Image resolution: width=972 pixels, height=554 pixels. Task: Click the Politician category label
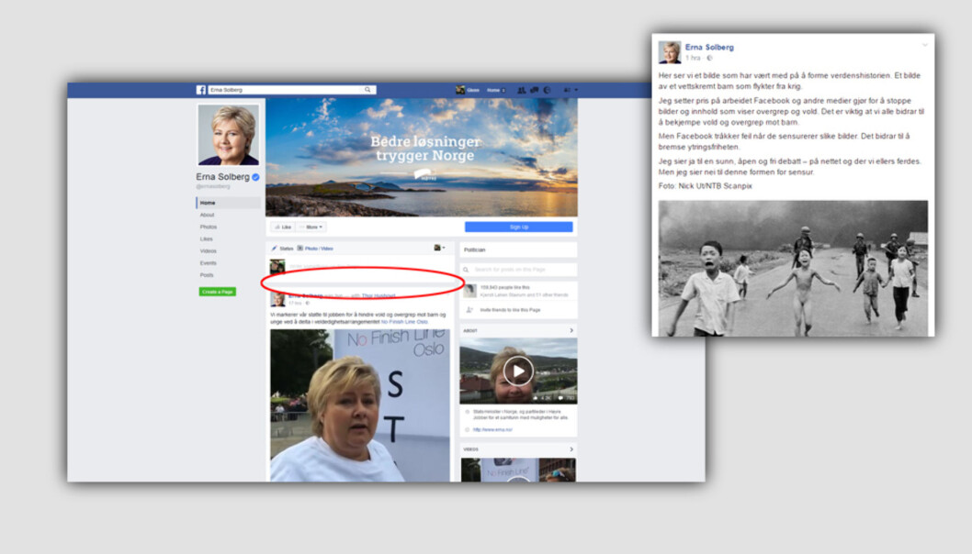(x=475, y=250)
